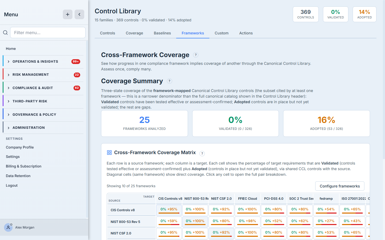Click the 25 Frameworks Analyzed card

pyautogui.click(x=144, y=123)
